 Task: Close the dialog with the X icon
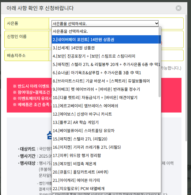[178, 8]
